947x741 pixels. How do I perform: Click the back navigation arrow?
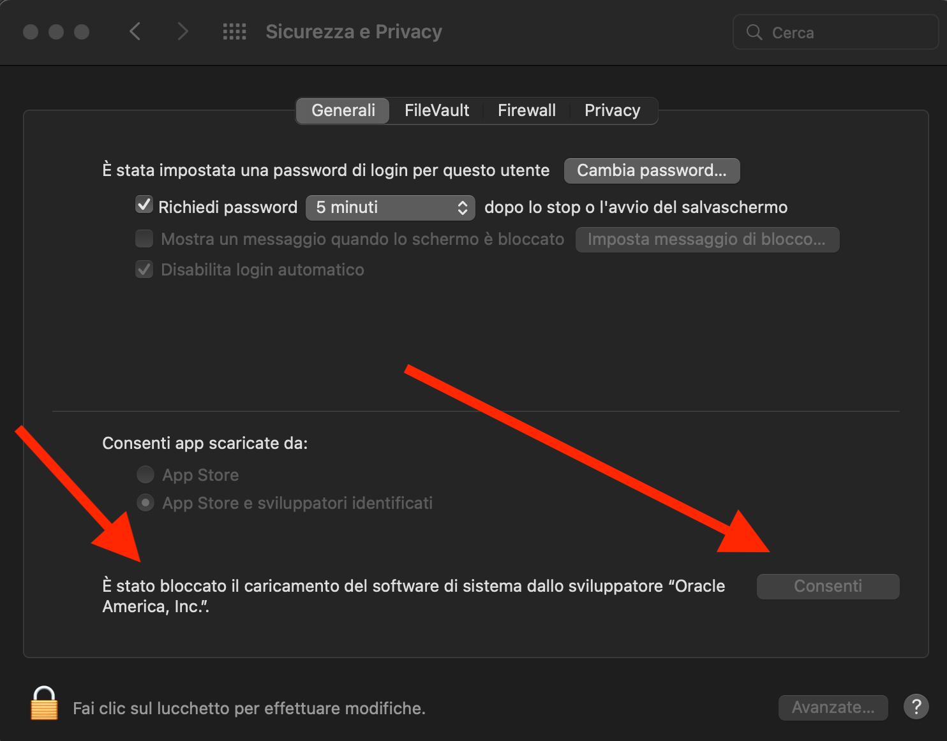coord(135,31)
